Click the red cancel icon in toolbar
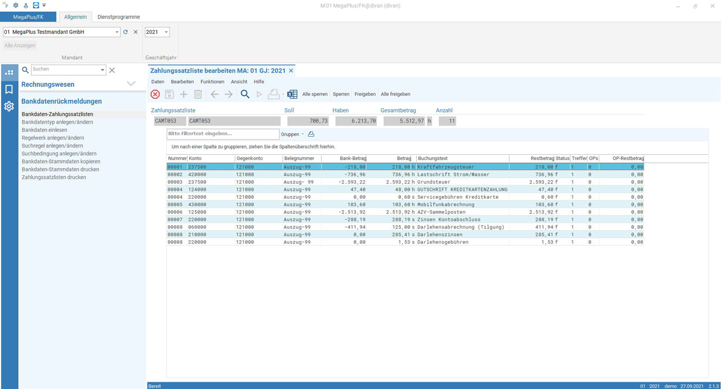The image size is (721, 389). (x=155, y=95)
